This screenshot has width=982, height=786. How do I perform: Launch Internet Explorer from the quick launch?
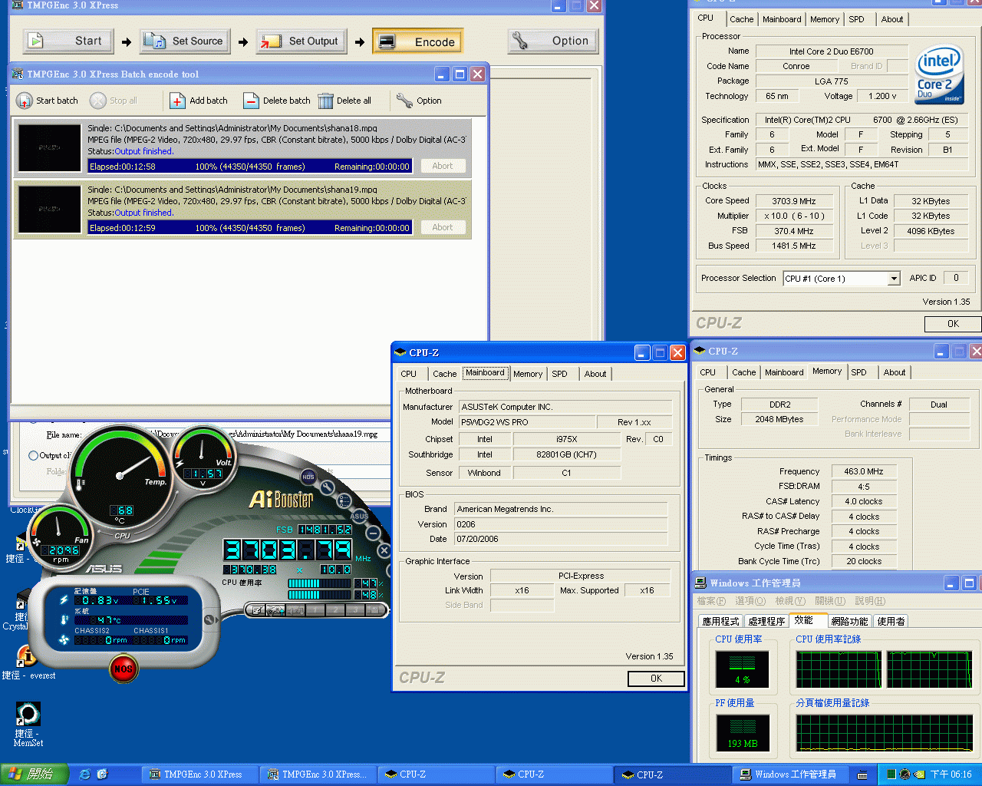pos(84,774)
